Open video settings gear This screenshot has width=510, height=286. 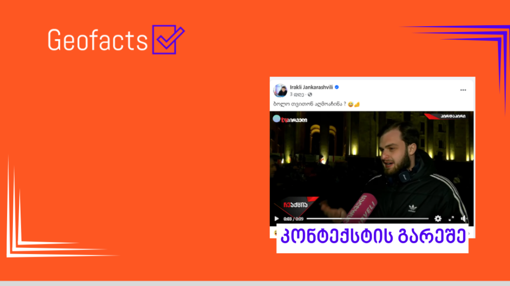click(x=438, y=219)
